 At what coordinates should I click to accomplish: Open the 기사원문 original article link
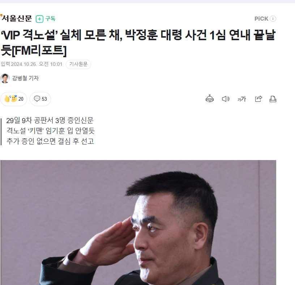pyautogui.click(x=78, y=64)
